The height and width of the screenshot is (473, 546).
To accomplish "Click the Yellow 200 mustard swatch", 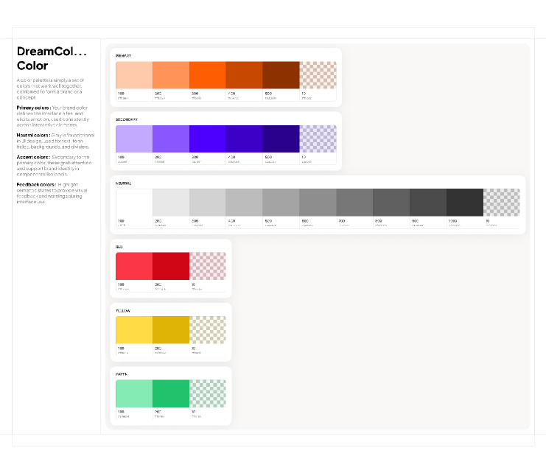I will click(171, 330).
